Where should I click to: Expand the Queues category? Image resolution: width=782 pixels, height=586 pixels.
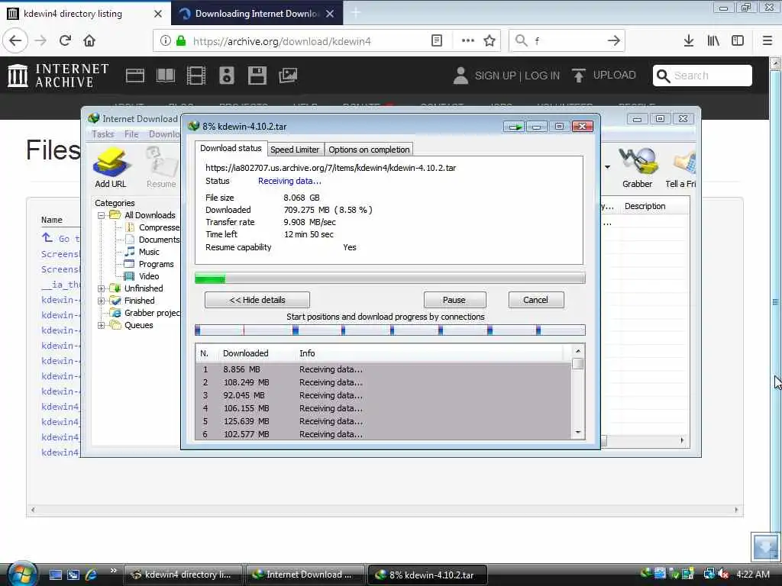click(x=101, y=325)
